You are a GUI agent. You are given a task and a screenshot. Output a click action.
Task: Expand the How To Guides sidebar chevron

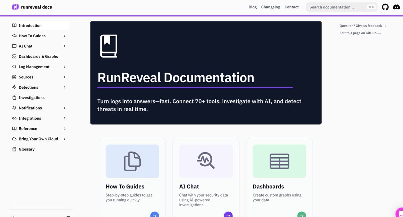pyautogui.click(x=64, y=36)
